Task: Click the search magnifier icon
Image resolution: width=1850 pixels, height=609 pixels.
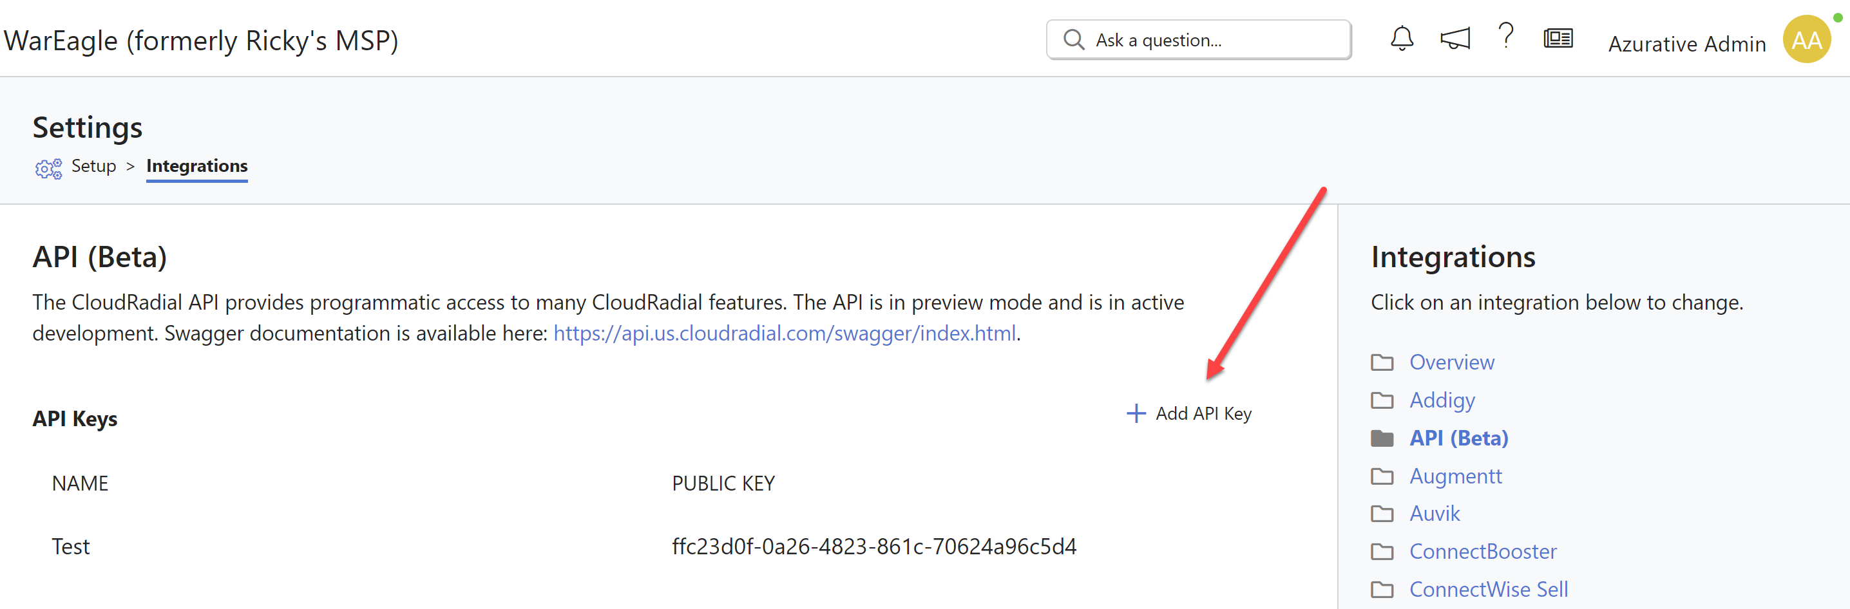Action: 1074,39
